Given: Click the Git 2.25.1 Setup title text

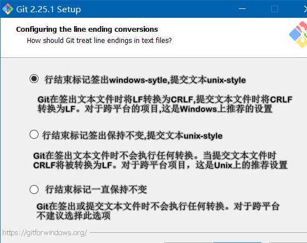Looking at the screenshot, I should (49, 9).
